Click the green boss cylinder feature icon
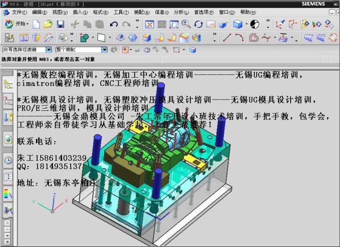Image resolution: width=340 pixels, height=247 pixels. (84, 38)
